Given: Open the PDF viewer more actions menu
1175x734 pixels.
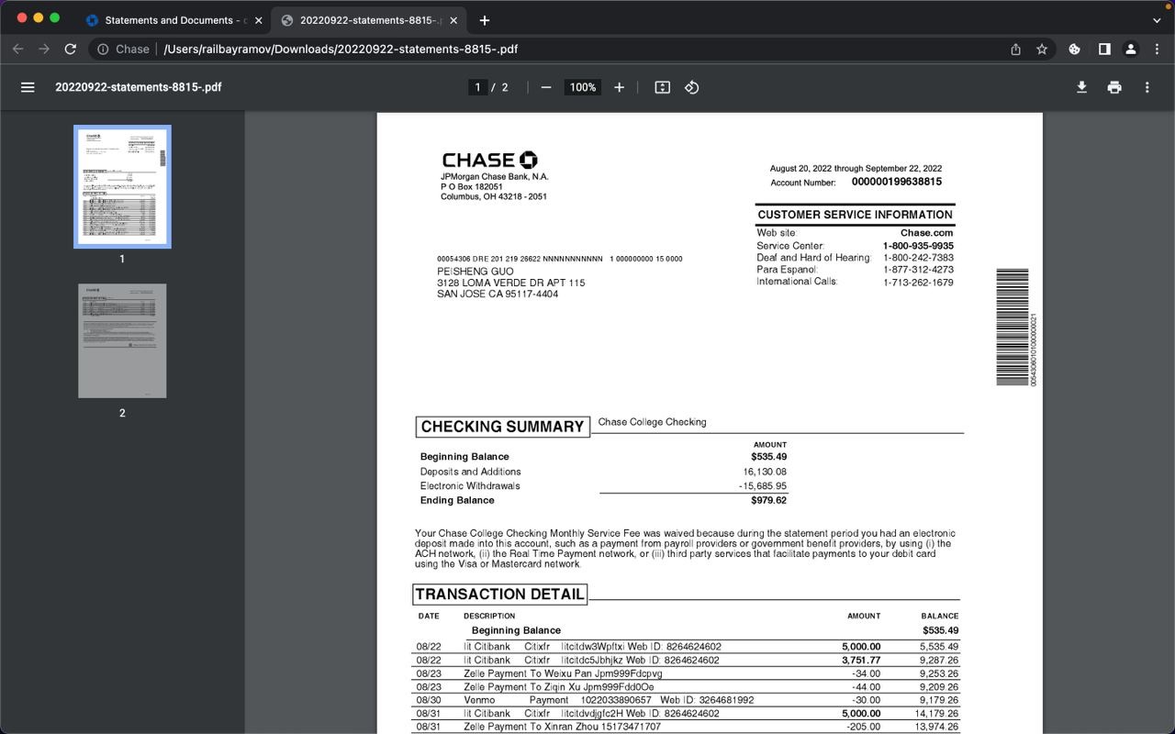Looking at the screenshot, I should [1147, 87].
